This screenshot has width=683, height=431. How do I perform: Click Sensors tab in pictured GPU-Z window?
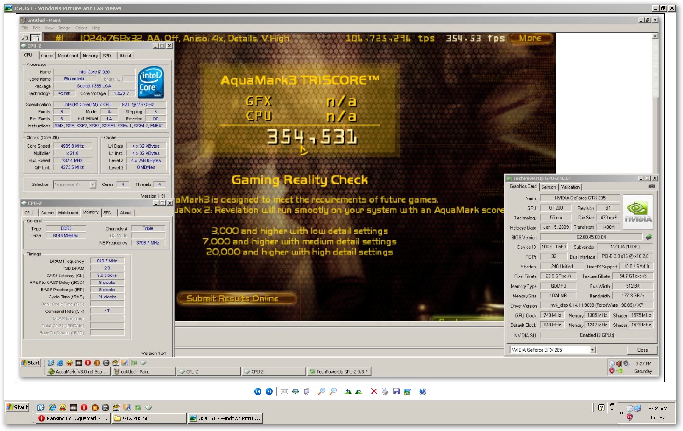(x=549, y=187)
